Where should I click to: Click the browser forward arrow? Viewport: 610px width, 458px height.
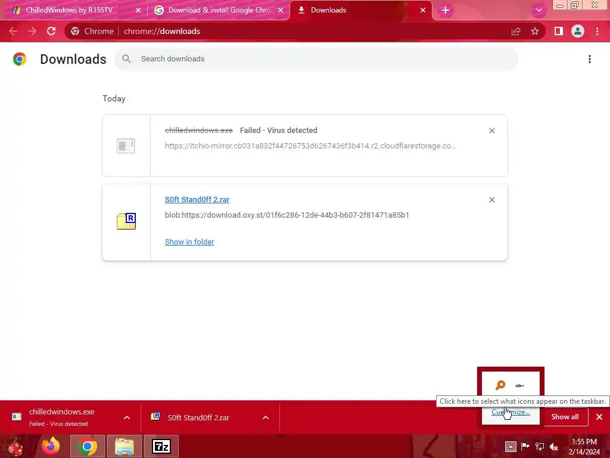point(32,31)
